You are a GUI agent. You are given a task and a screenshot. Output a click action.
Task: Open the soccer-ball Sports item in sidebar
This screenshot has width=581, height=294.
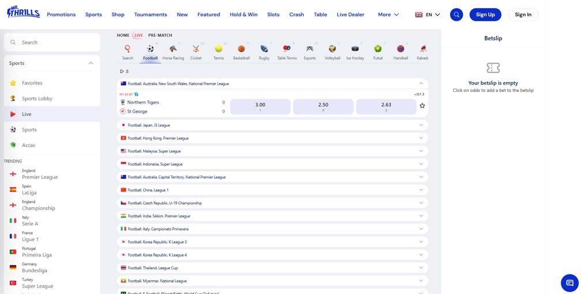(52, 129)
